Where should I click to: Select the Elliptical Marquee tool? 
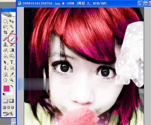pyautogui.click(x=5, y=21)
